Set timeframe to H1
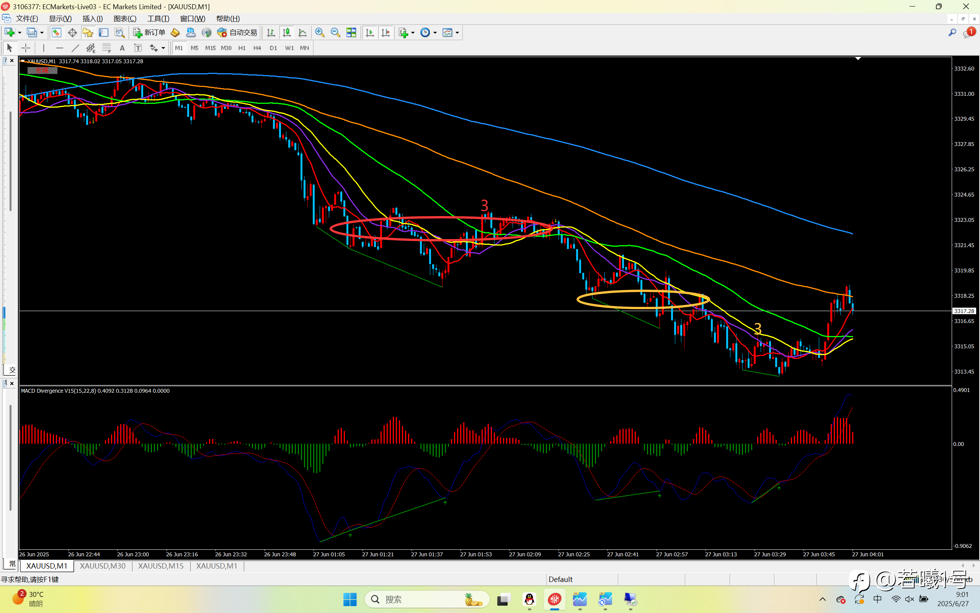 [242, 48]
